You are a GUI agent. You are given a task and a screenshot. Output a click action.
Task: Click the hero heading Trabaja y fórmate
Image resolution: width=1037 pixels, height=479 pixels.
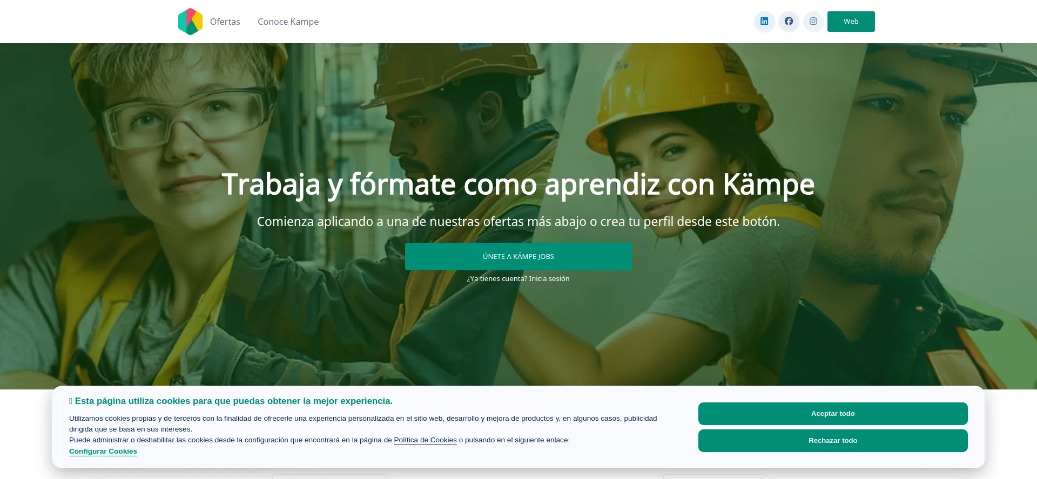(x=518, y=184)
